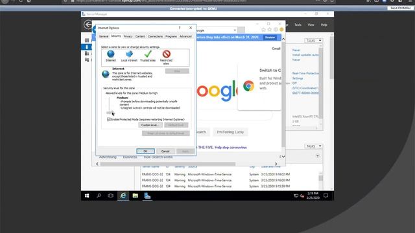Viewport: 415px width, 233px height.
Task: Click Server Manager taskbar icon
Action: [147, 195]
